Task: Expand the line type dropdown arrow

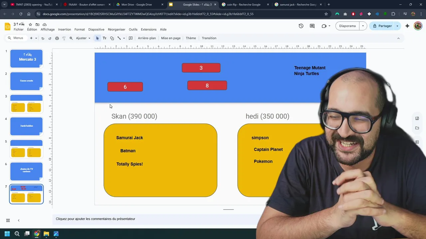Action: coord(124,38)
